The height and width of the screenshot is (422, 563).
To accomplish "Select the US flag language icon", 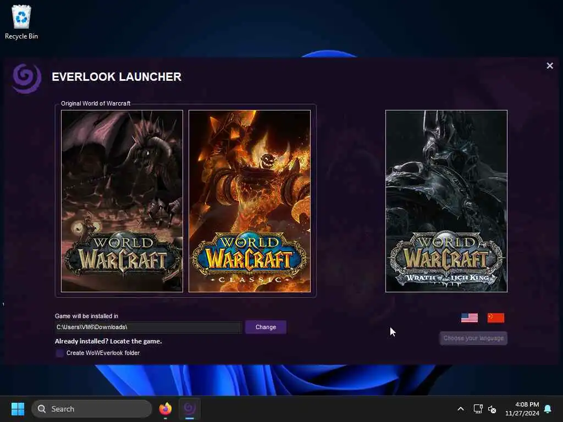I will [x=470, y=318].
